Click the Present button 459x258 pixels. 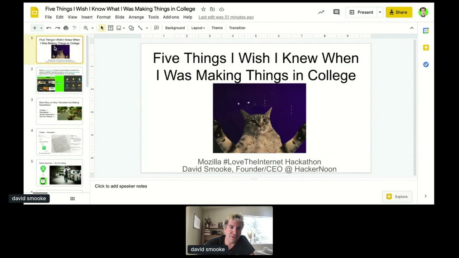tap(361, 12)
